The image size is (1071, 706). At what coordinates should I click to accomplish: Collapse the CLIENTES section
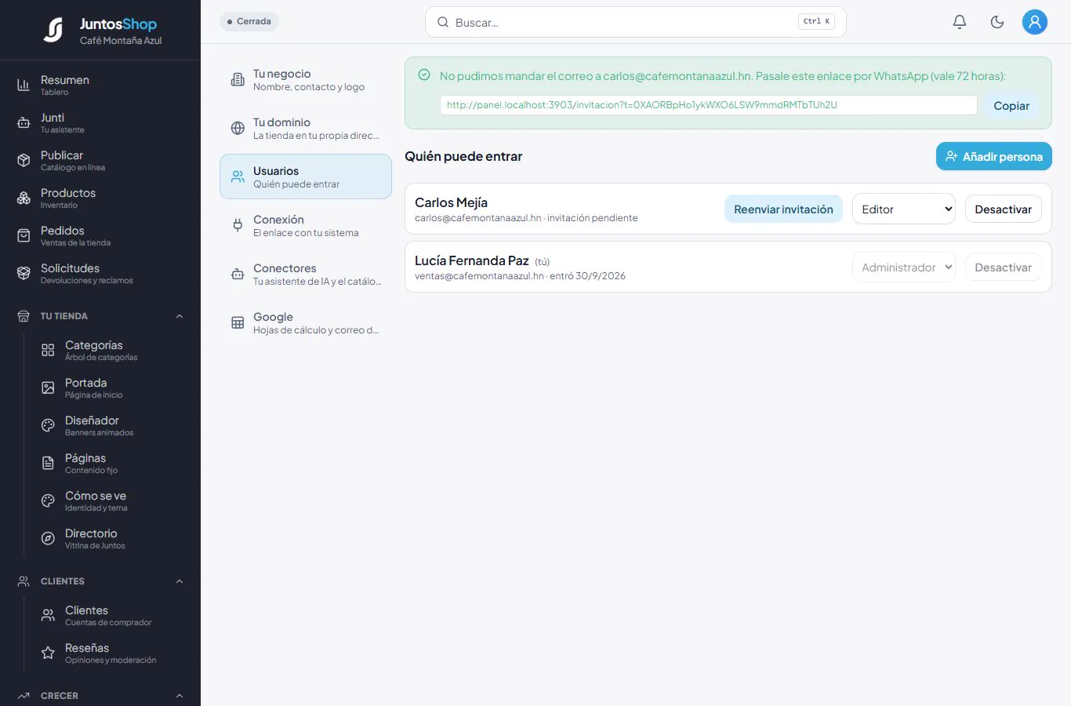click(180, 581)
